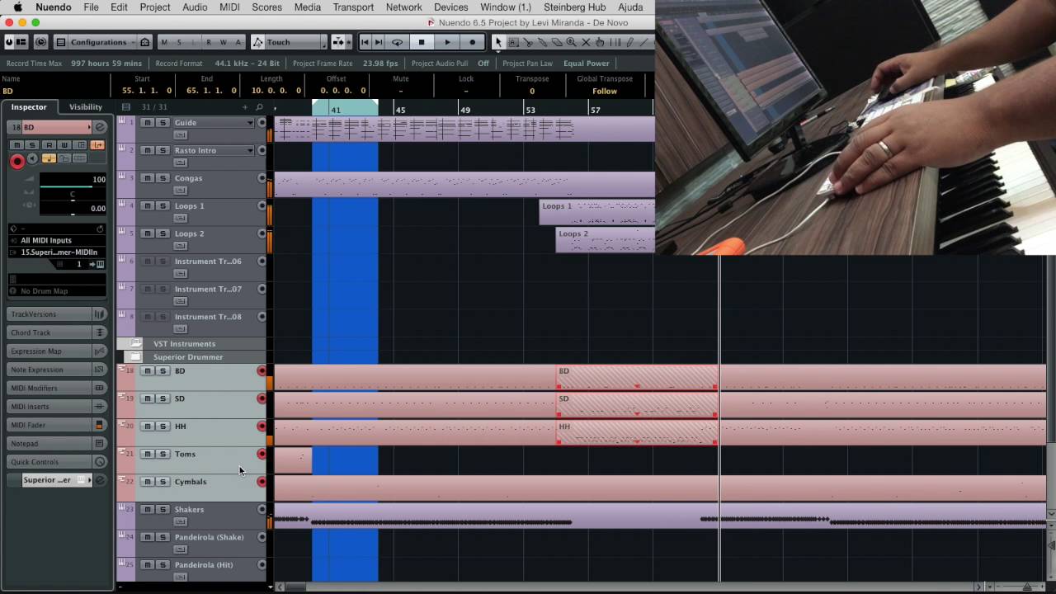This screenshot has height=594, width=1056.
Task: Click Notepad section icon in Inspector
Action: tap(100, 444)
